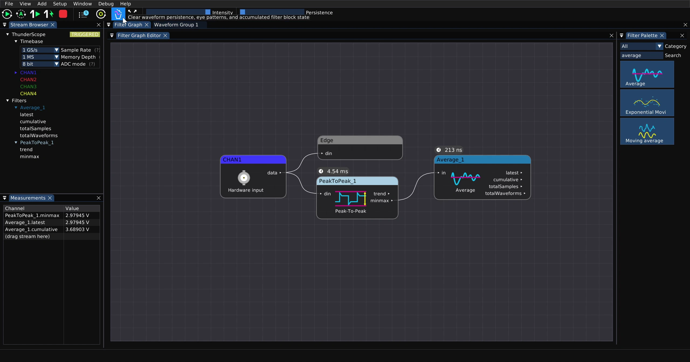Image resolution: width=690 pixels, height=362 pixels.
Task: Click the yellow refresh settings icon
Action: 101,14
